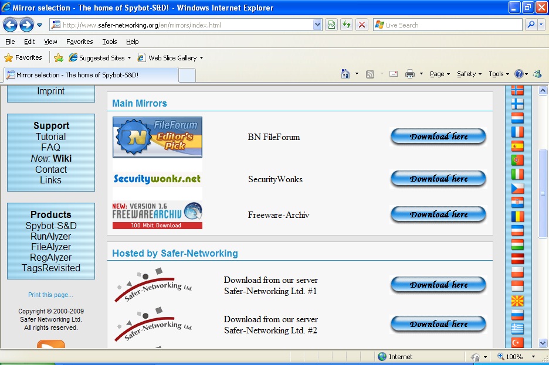Select the Mirror selection browser tab

[91, 75]
